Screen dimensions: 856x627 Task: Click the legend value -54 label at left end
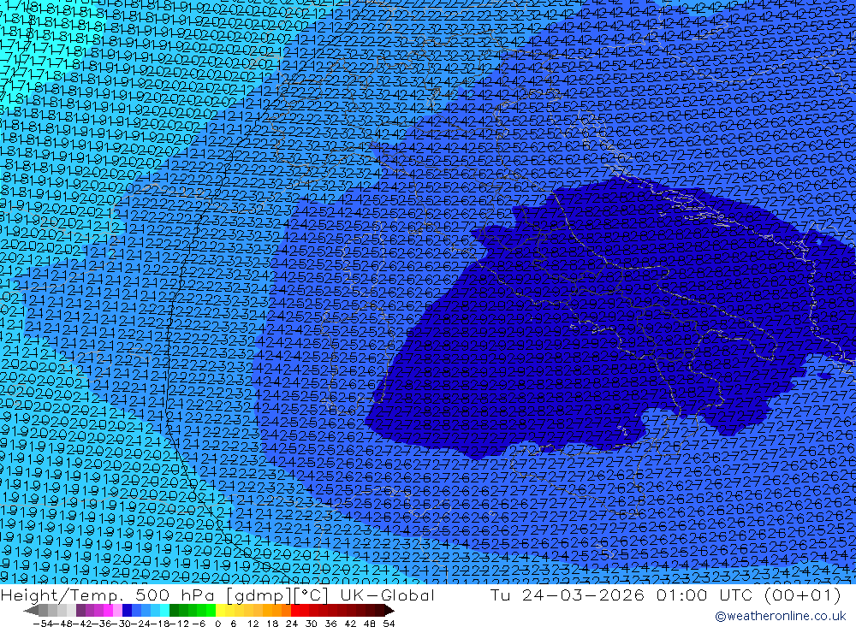point(43,624)
